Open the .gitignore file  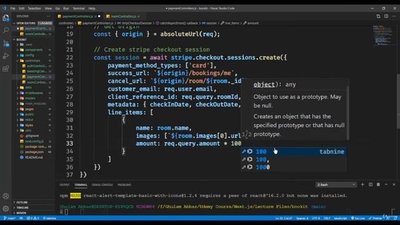click(x=32, y=136)
